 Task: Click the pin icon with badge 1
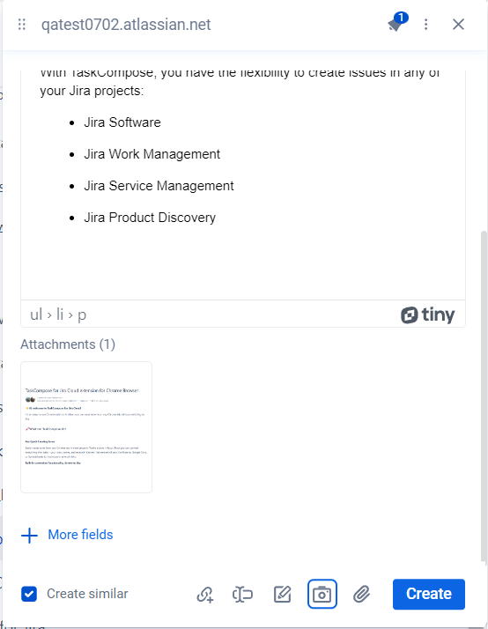[x=397, y=22]
